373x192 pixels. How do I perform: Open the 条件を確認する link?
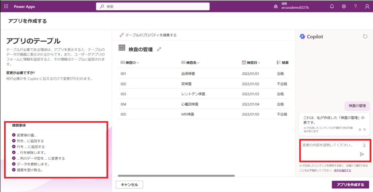(x=342, y=171)
